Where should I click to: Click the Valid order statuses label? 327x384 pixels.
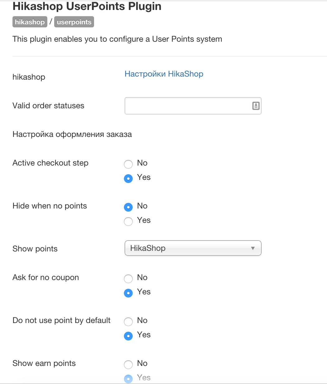pyautogui.click(x=48, y=106)
